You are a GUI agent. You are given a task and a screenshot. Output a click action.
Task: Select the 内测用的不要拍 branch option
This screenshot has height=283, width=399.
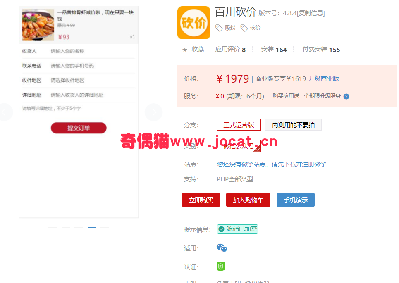pos(293,125)
